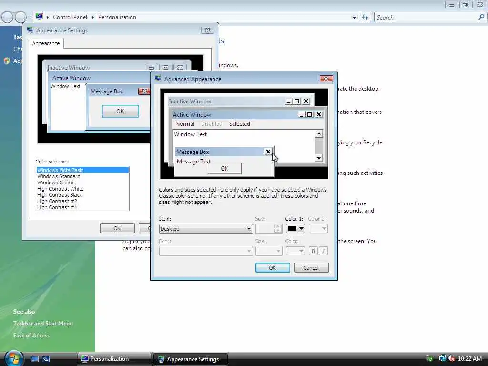Click Disabled menu in preview window
The image size is (488, 366).
[212, 124]
